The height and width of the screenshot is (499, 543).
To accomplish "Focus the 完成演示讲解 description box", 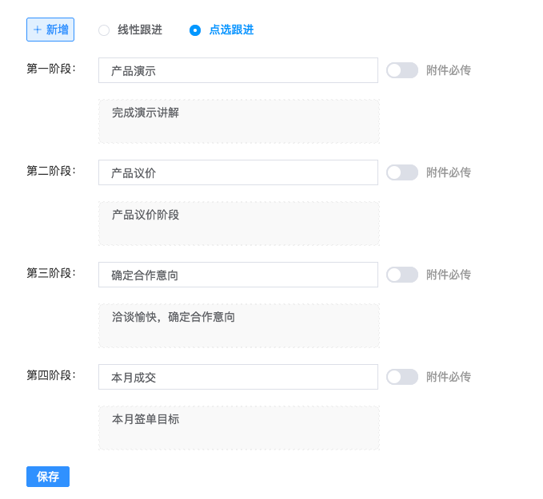I will click(x=239, y=121).
